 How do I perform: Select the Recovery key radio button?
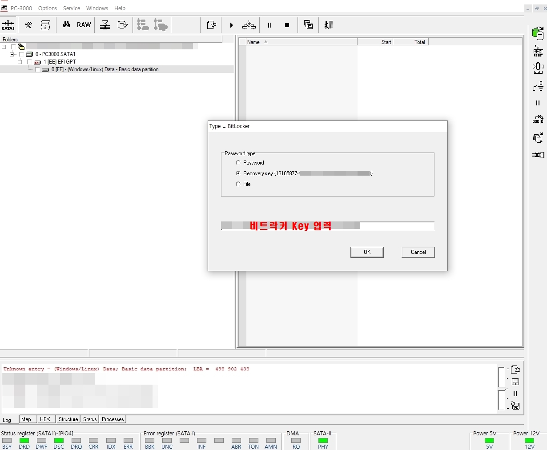pos(238,173)
